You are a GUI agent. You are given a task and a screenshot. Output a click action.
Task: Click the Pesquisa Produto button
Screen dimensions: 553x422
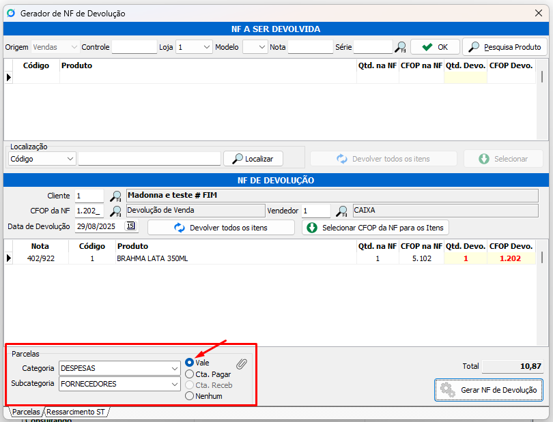click(x=505, y=47)
